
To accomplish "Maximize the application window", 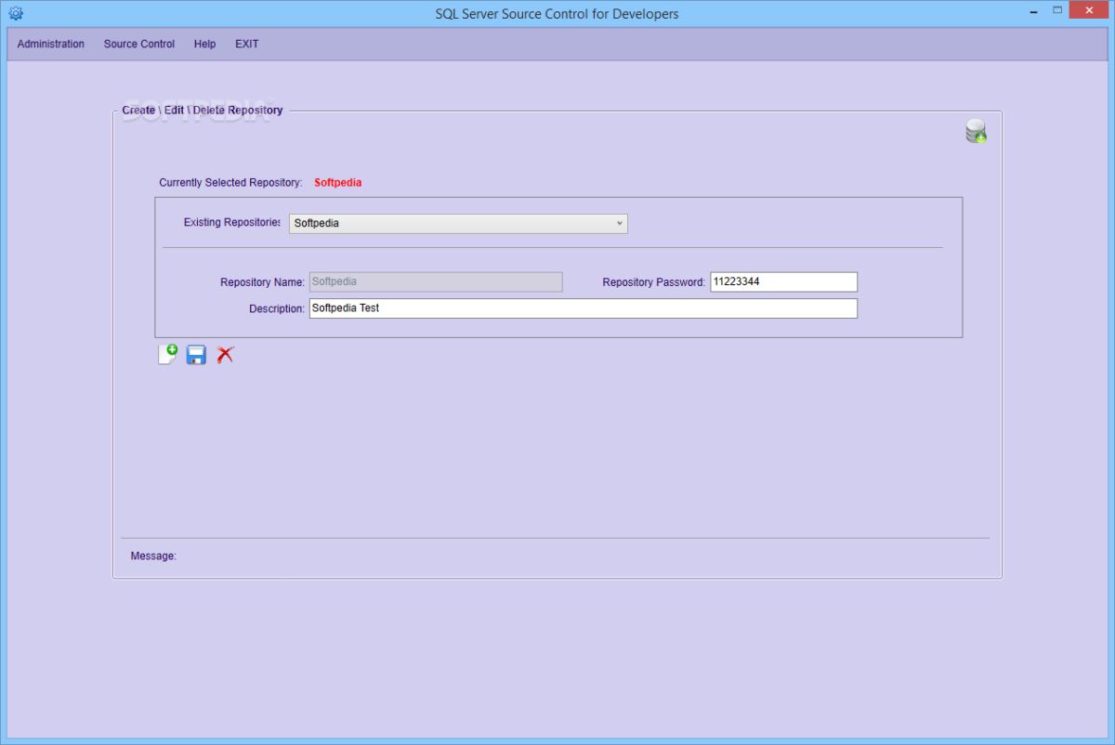I will pos(1057,10).
